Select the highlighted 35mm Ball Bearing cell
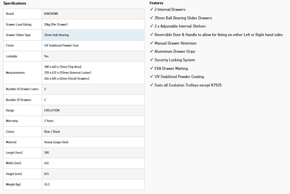This screenshot has height=194, width=290. pyautogui.click(x=93, y=35)
